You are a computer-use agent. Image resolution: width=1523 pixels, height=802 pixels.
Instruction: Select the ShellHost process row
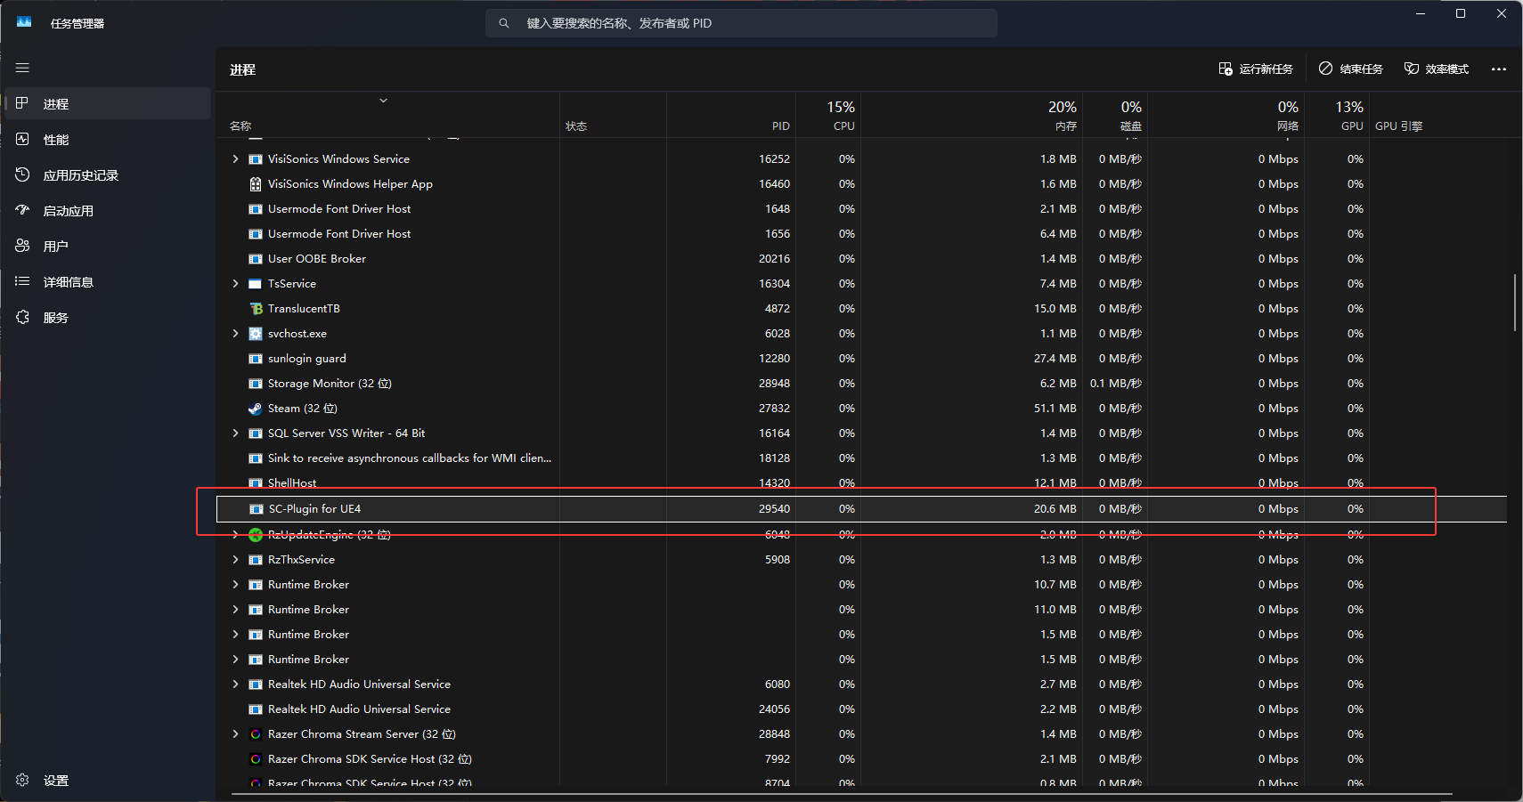[861, 483]
